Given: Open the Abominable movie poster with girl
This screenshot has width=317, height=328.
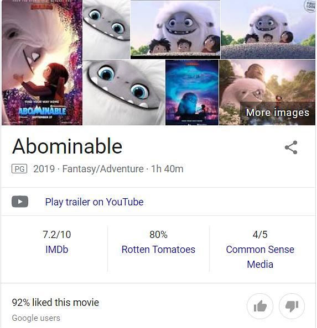Looking at the screenshot, I should (42, 62).
